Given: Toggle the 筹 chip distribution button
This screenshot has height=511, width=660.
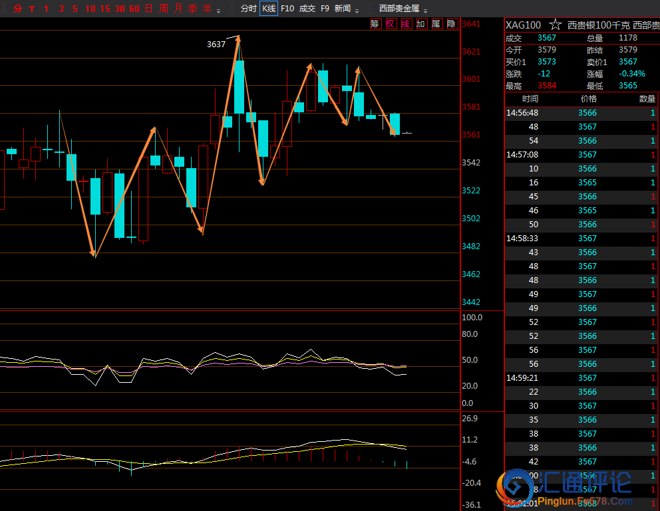Looking at the screenshot, I should pos(375,24).
